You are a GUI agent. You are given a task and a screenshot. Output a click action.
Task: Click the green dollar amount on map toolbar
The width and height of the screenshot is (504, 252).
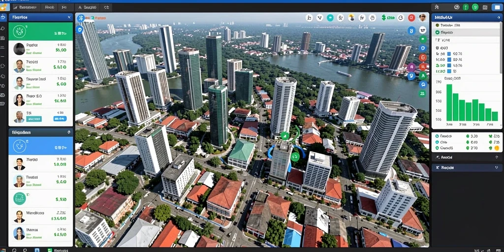388,18
